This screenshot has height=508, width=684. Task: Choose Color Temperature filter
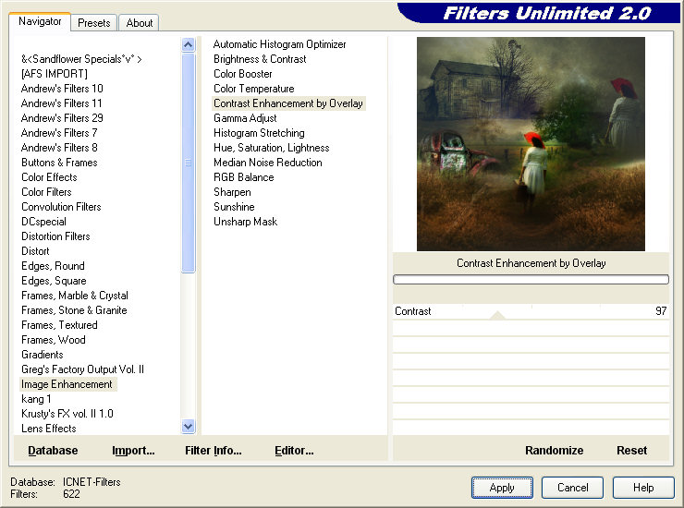tap(254, 89)
